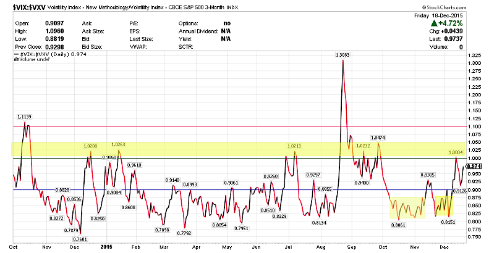Click the 'P/E:' label
The image size is (489, 253).
(x=134, y=23)
